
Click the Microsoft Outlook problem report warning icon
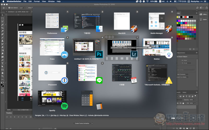[169, 80]
